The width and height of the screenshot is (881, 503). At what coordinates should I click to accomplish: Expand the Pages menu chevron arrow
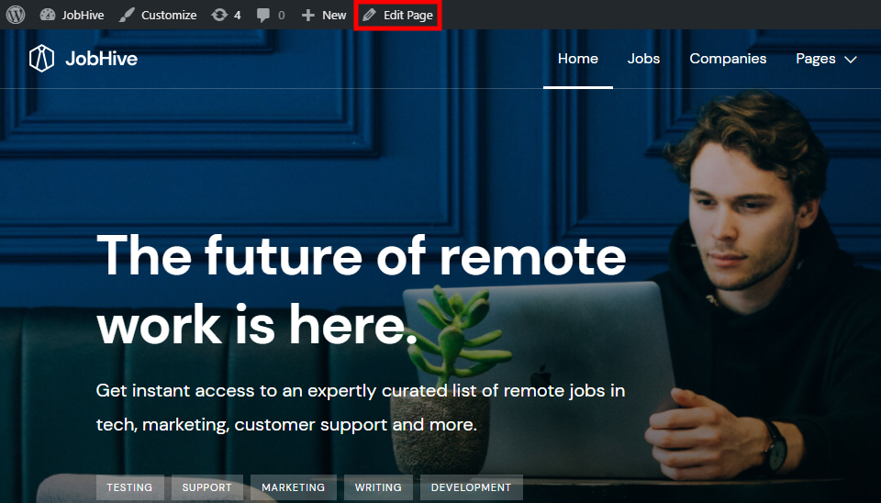tap(850, 59)
